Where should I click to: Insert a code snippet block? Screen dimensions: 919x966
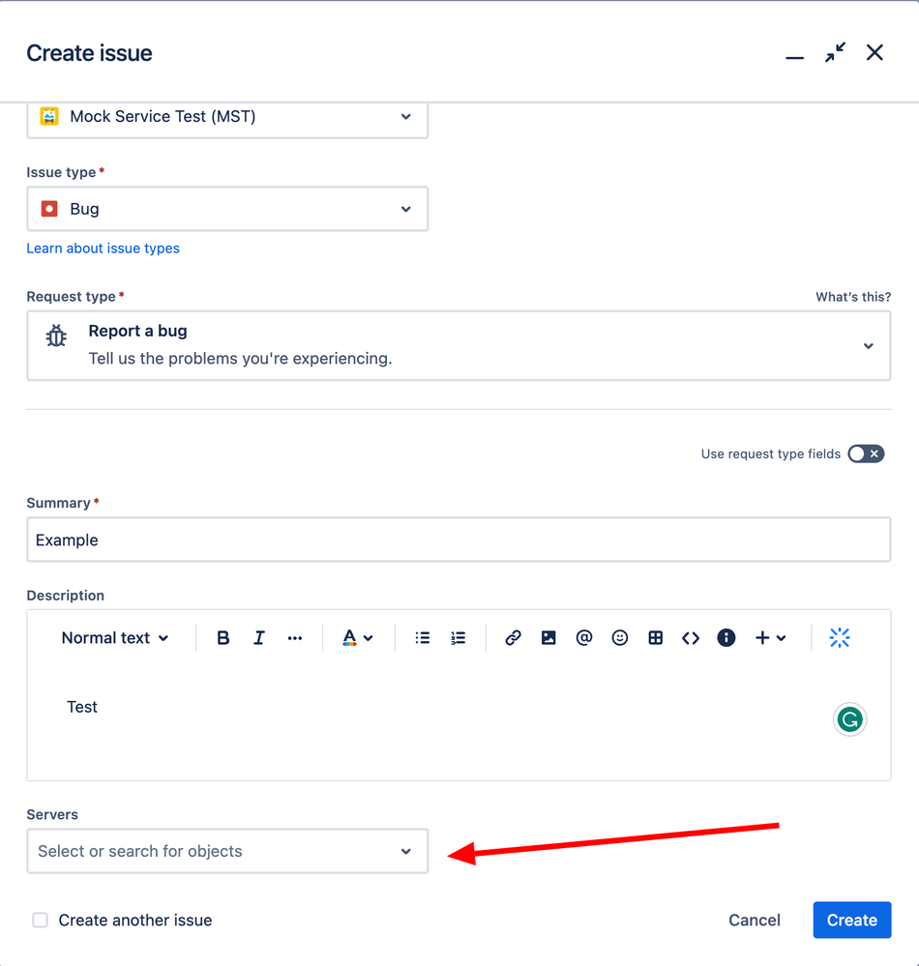click(691, 637)
